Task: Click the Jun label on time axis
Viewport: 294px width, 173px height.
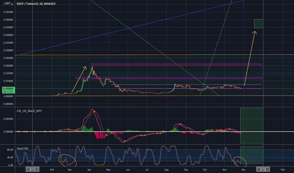Action: (128, 170)
